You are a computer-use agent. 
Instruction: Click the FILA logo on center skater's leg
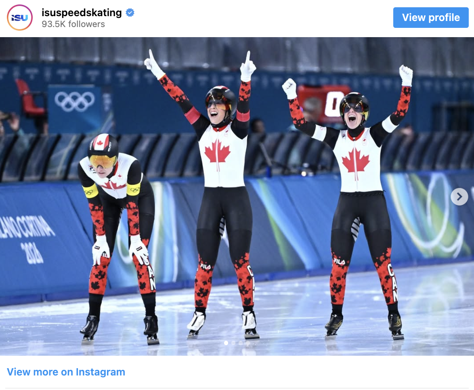click(205, 266)
